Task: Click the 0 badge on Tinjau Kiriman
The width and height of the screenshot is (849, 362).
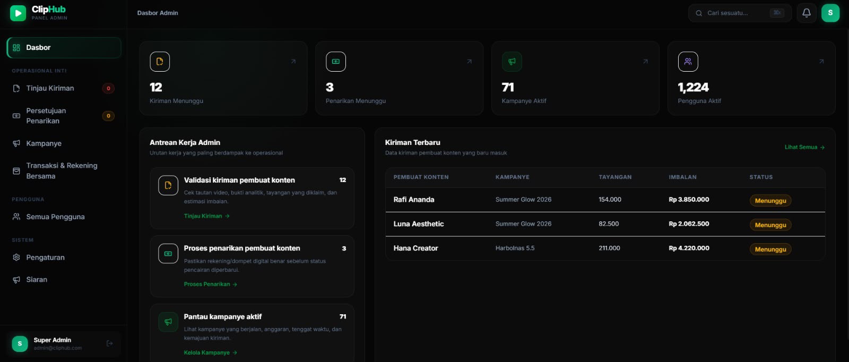Action: point(108,89)
